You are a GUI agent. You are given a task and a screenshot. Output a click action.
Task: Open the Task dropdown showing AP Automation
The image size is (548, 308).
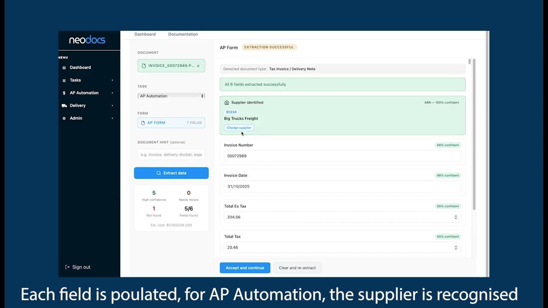click(x=171, y=96)
